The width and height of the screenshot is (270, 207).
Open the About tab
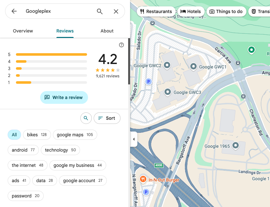[x=107, y=31]
